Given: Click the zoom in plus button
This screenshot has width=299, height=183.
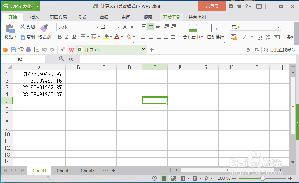Looking at the screenshot, I should point(290,178).
